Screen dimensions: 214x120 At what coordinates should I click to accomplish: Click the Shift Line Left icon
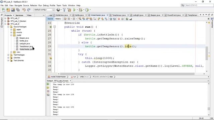point(111,19)
